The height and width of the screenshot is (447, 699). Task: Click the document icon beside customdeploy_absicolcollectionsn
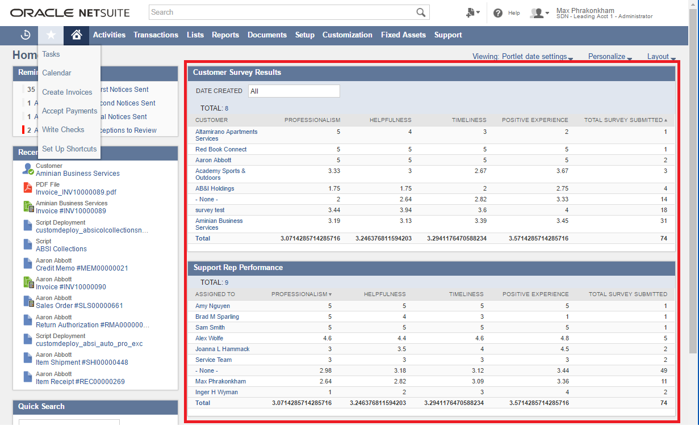[28, 226]
